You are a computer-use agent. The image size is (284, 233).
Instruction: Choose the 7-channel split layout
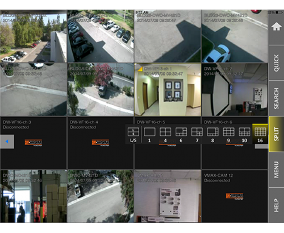point(197,135)
